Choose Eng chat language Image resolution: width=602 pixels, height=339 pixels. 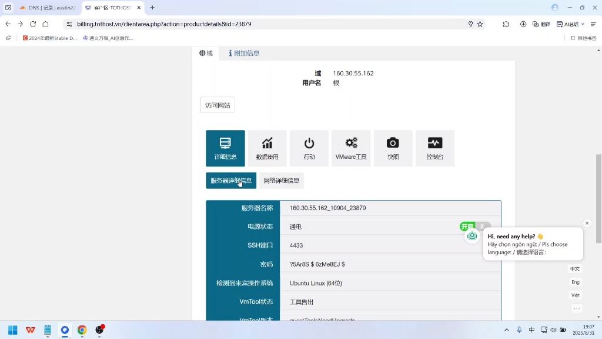click(x=575, y=282)
